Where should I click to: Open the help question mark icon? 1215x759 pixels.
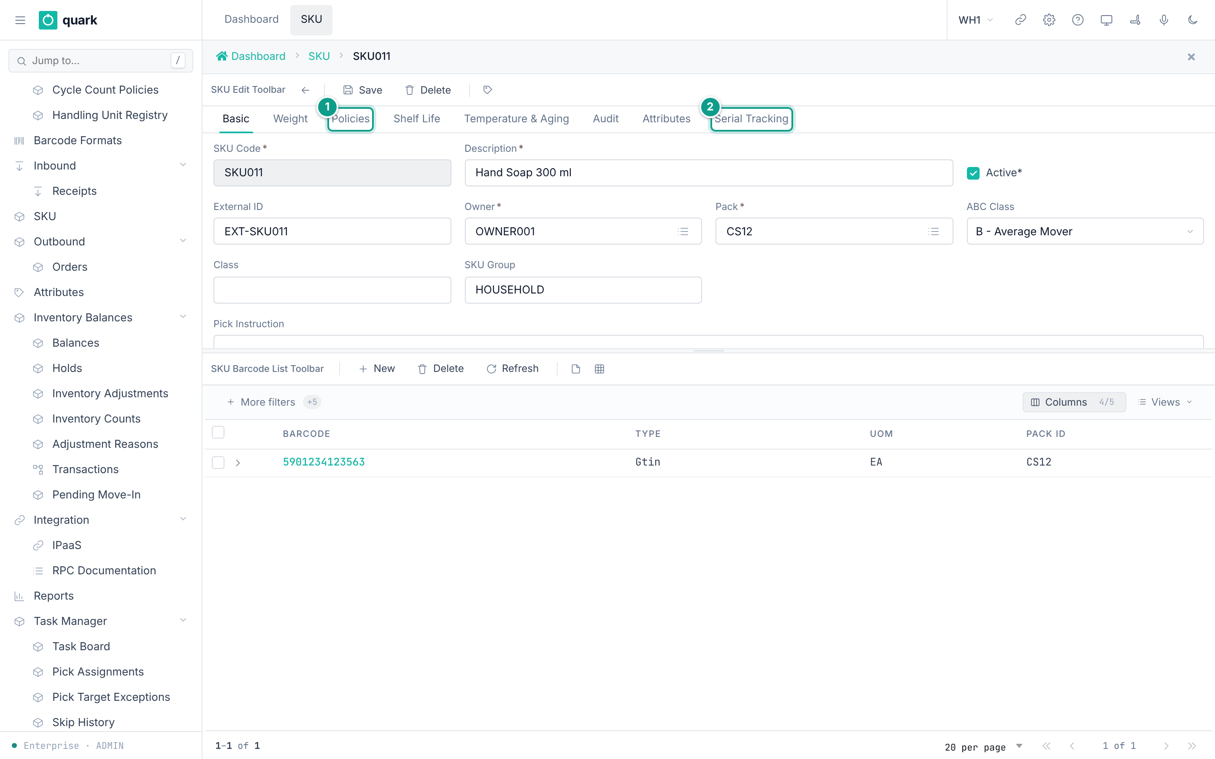(x=1077, y=20)
